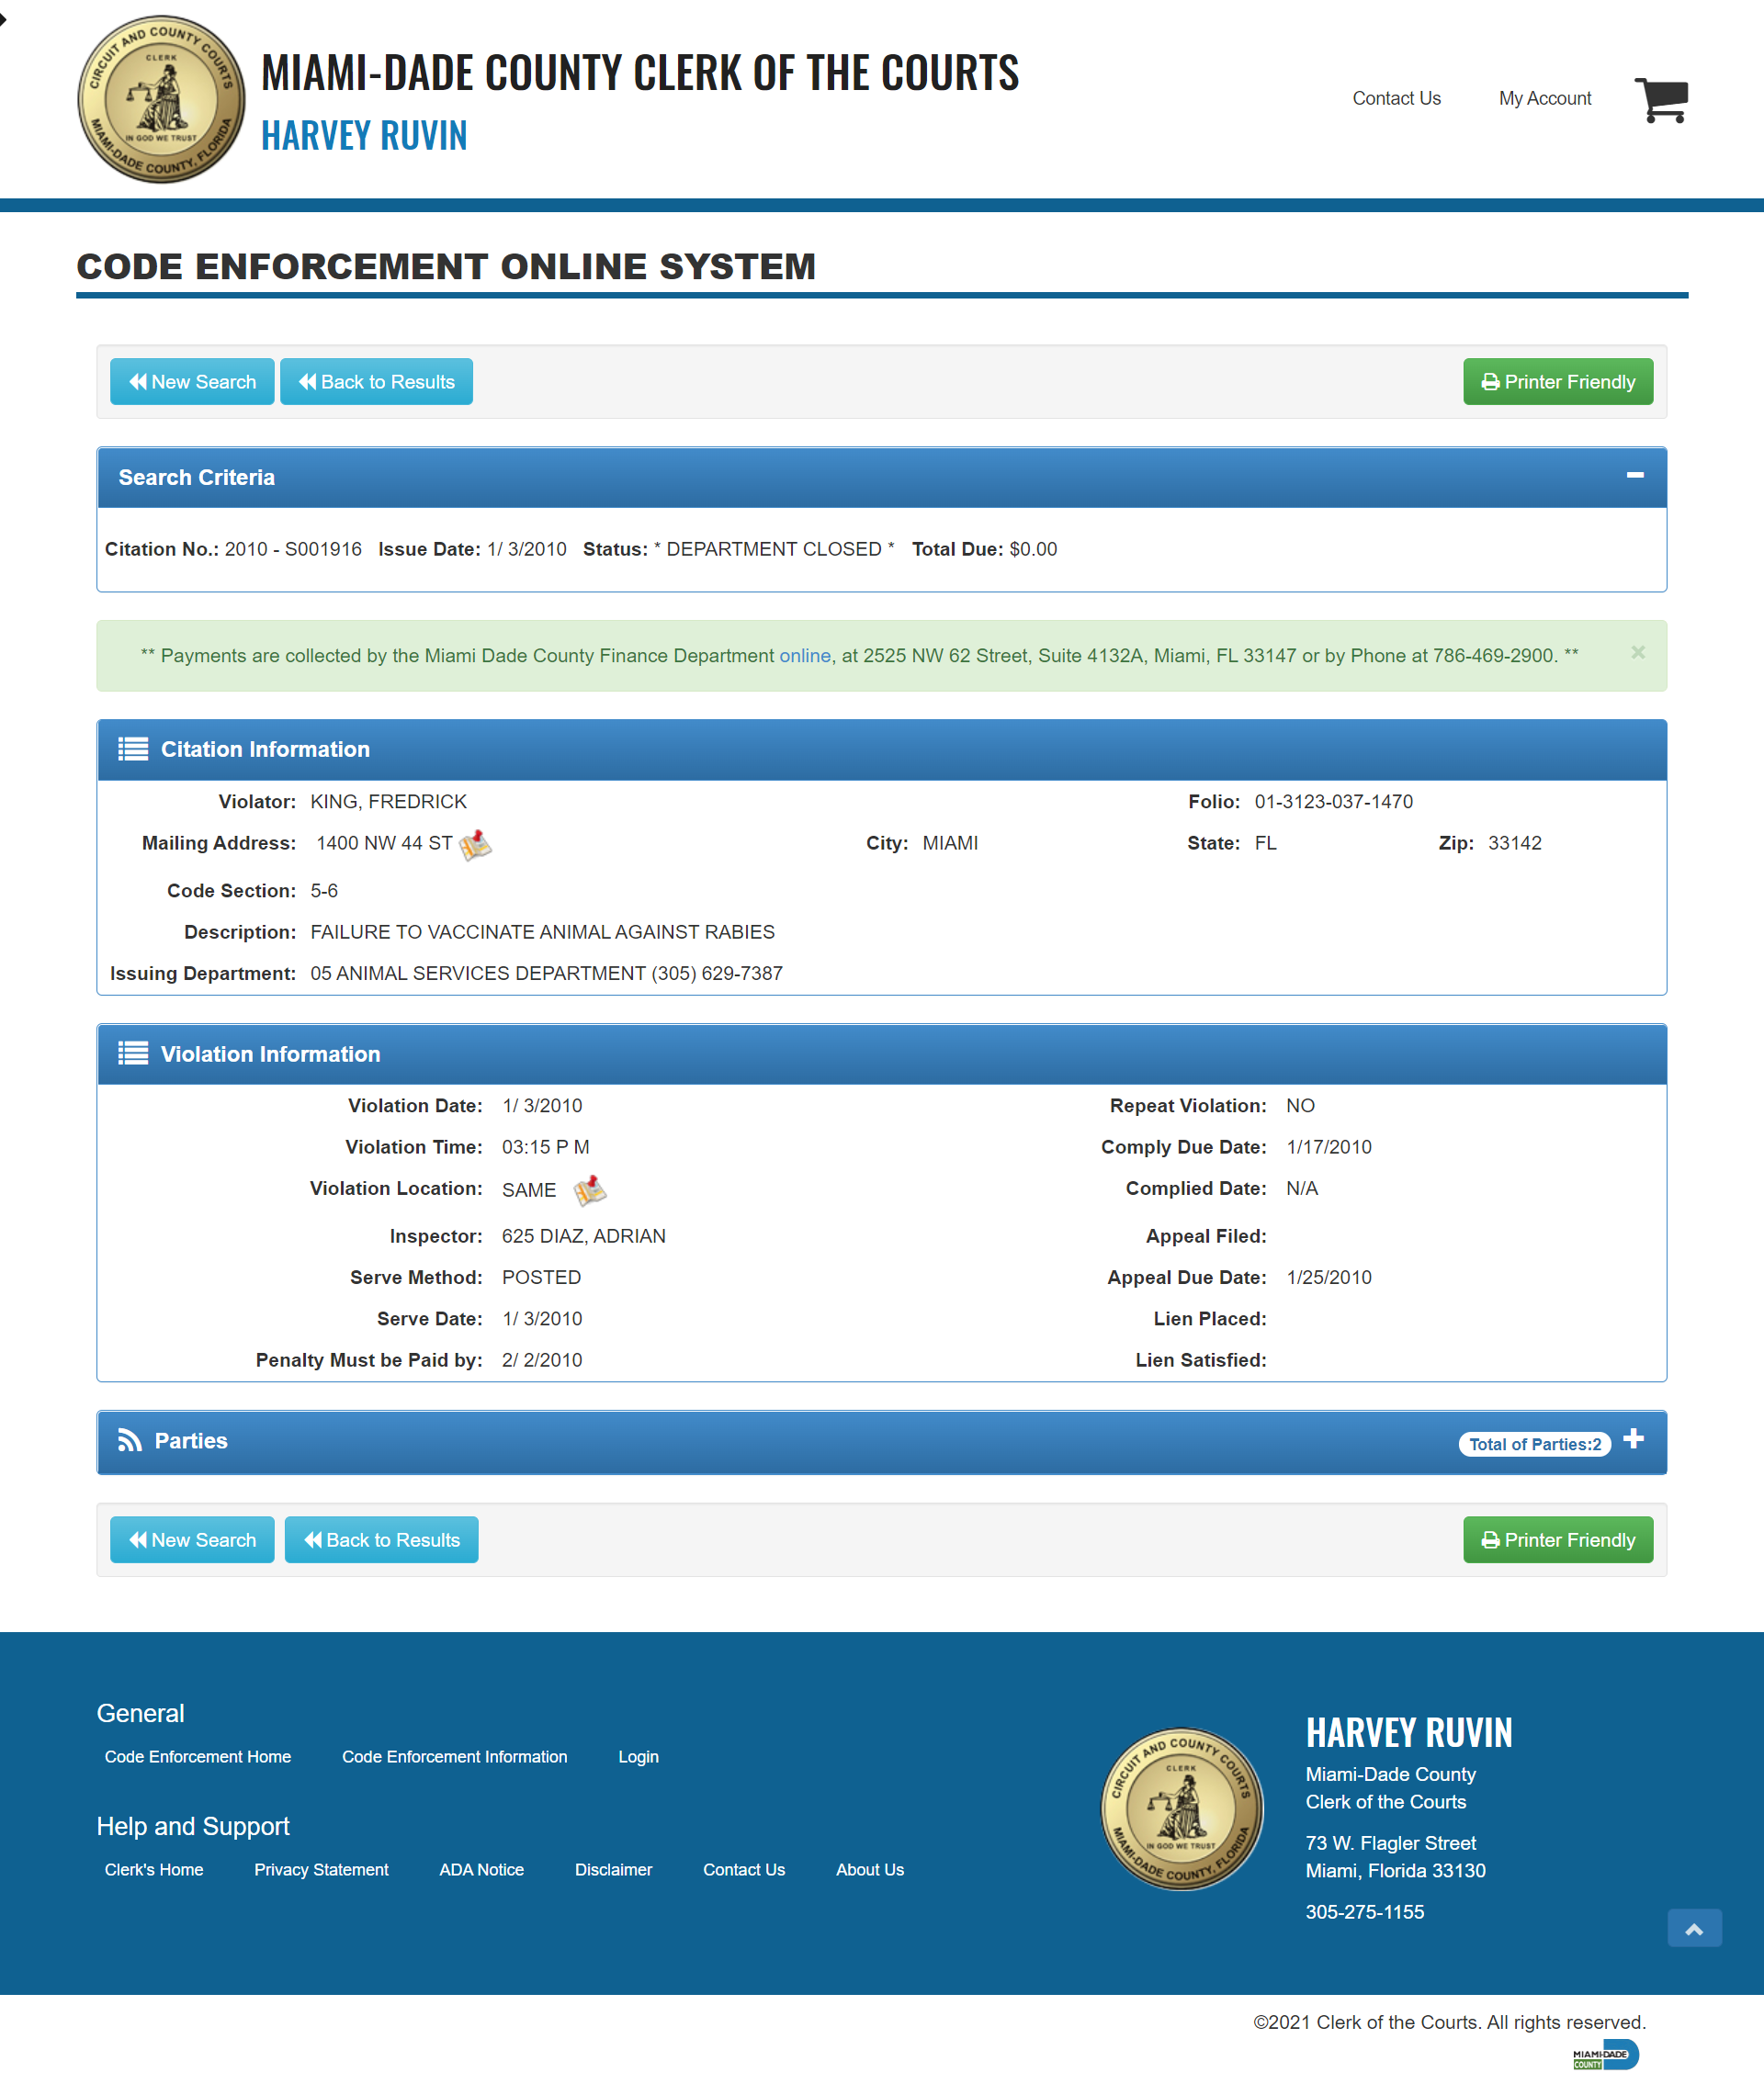Viewport: 1764px width, 2084px height.
Task: Open Clerk's Home footer link
Action: click(x=154, y=1870)
